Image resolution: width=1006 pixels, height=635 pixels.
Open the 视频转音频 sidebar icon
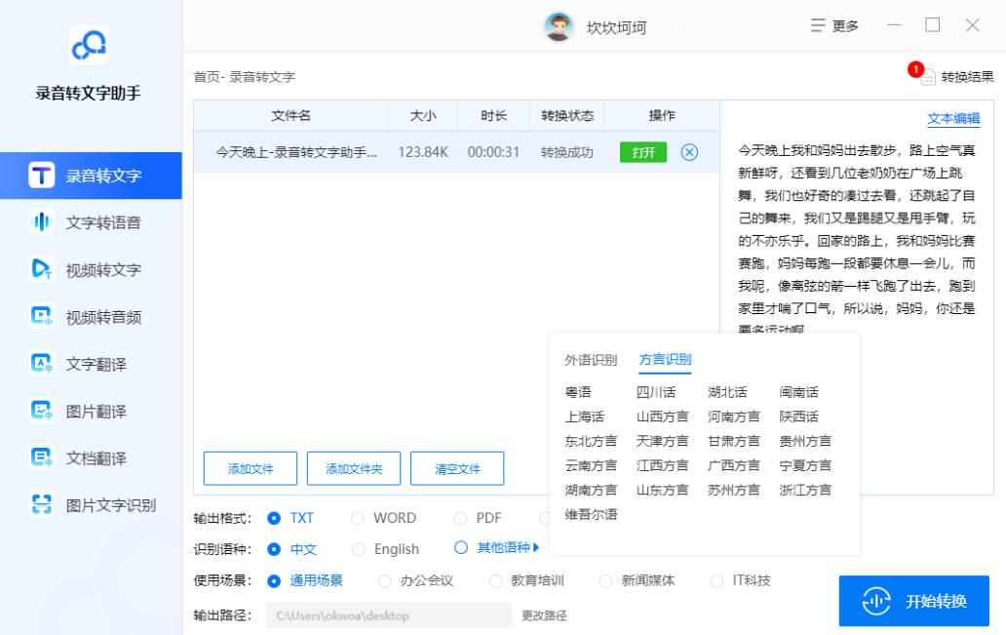click(41, 317)
